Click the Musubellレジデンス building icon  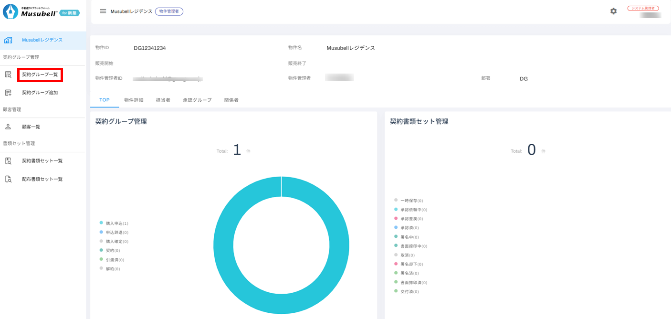(8, 40)
